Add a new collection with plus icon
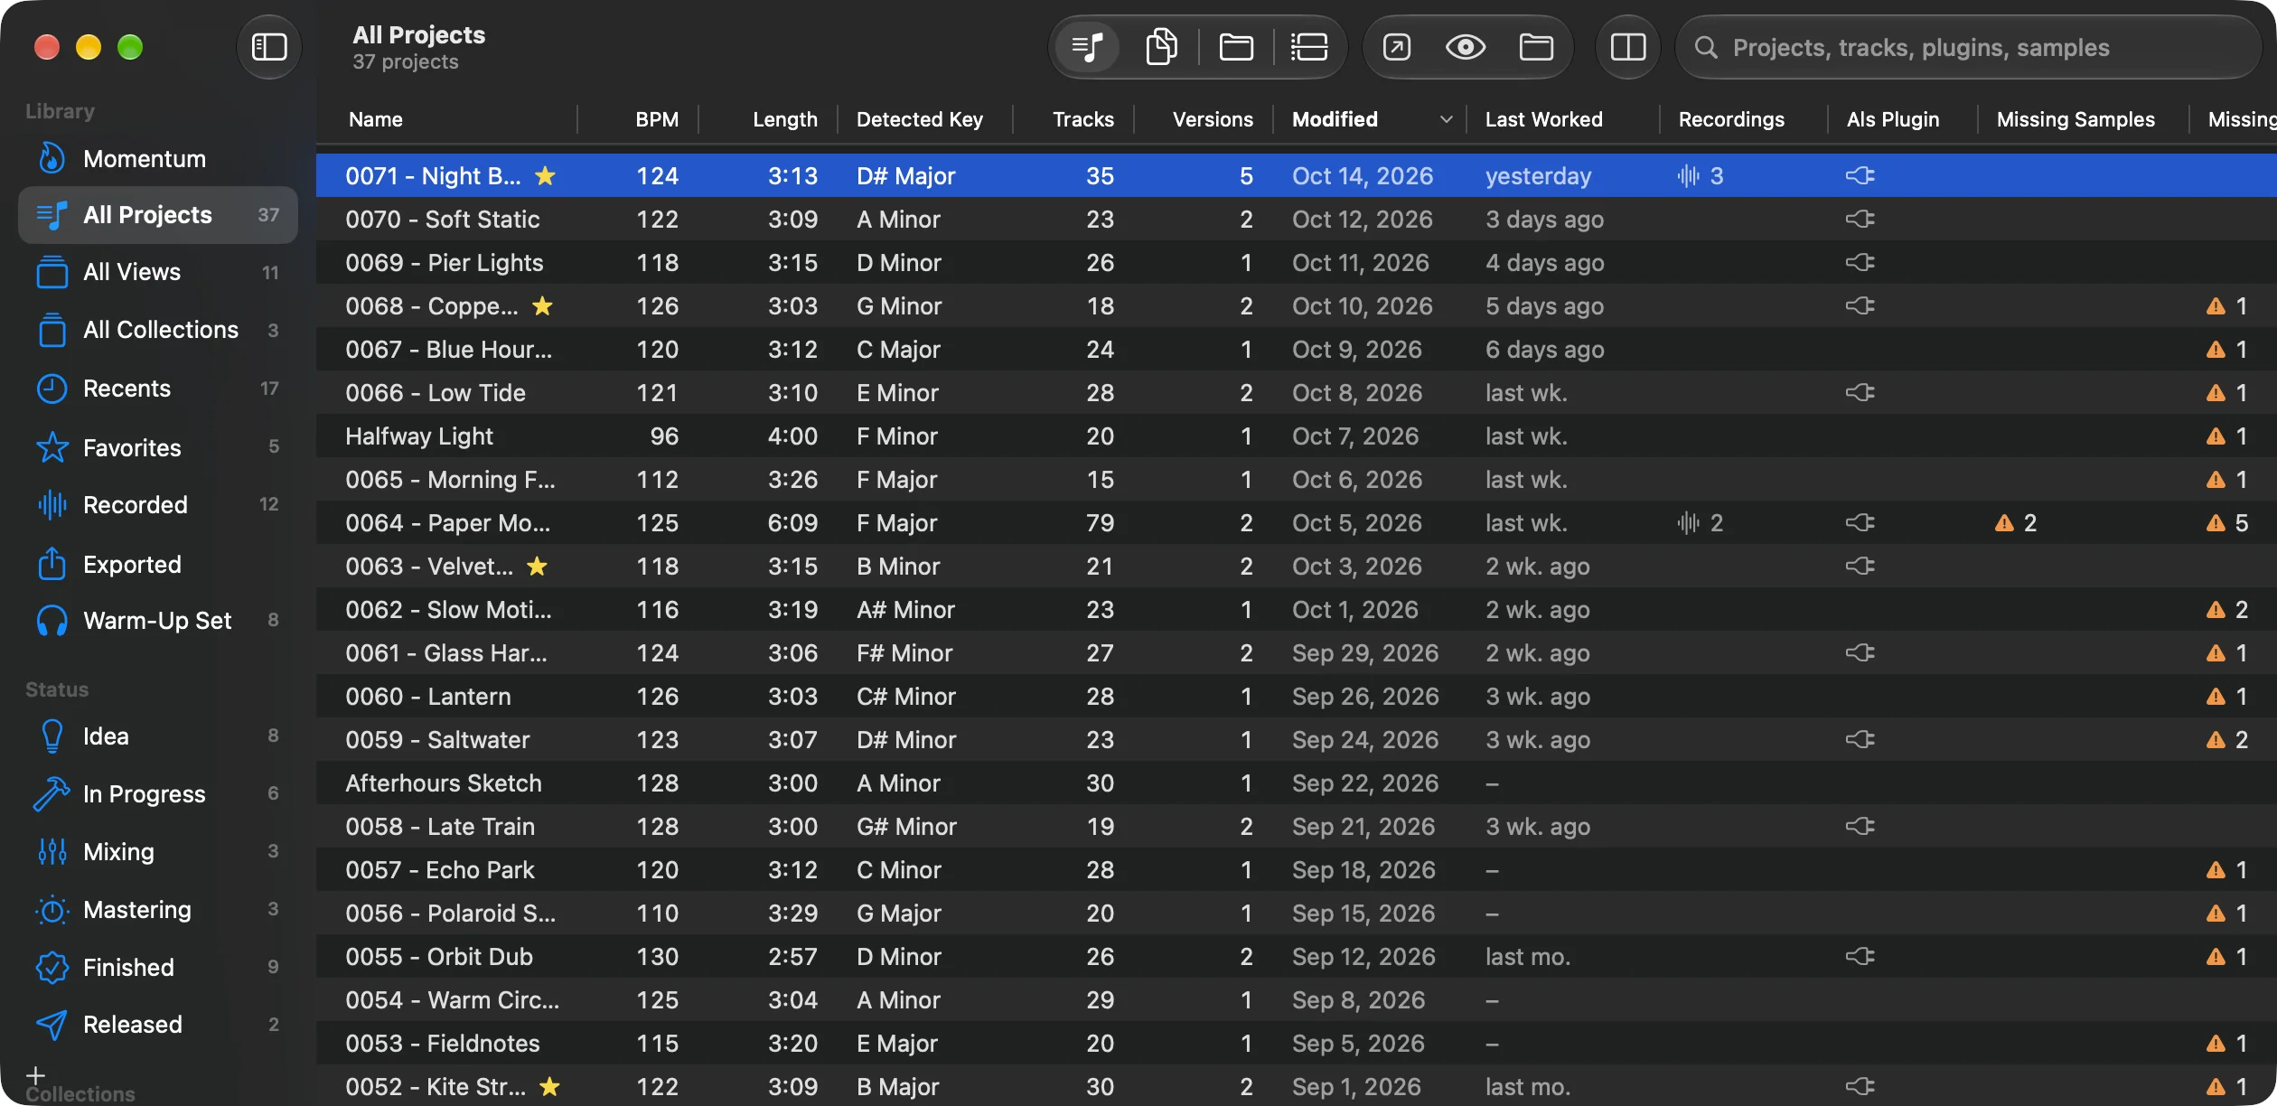 pyautogui.click(x=35, y=1075)
